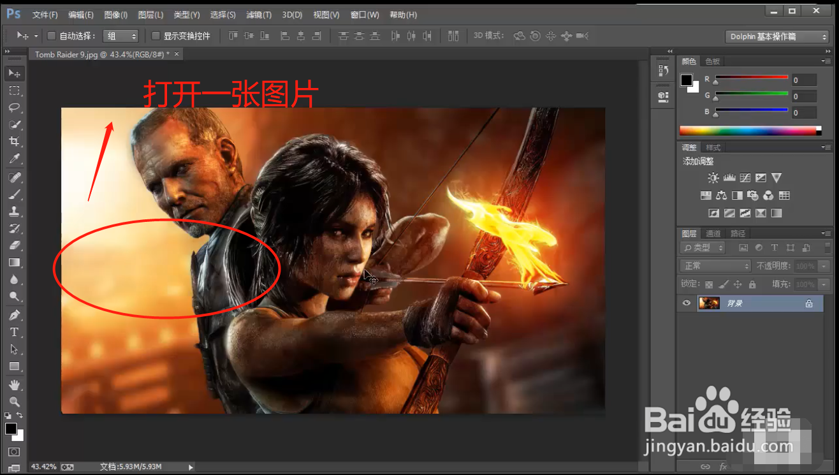Add a Color Balance adjustment

coord(721,195)
